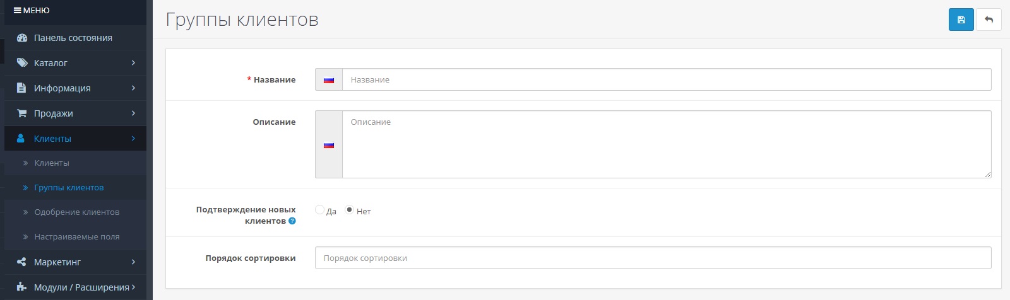Expand the Маркетинг menu chevron
The image size is (1010, 300).
tap(133, 262)
